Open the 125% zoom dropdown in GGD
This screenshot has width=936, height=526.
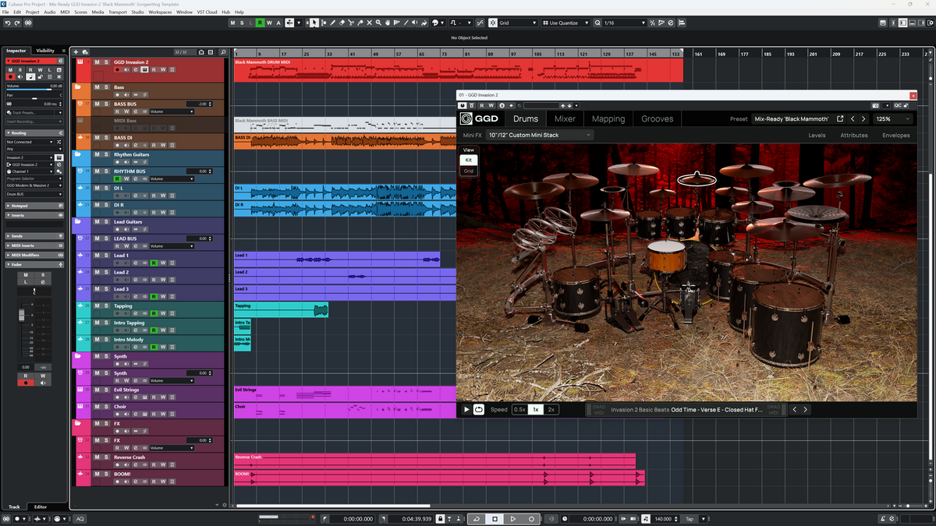tap(892, 119)
